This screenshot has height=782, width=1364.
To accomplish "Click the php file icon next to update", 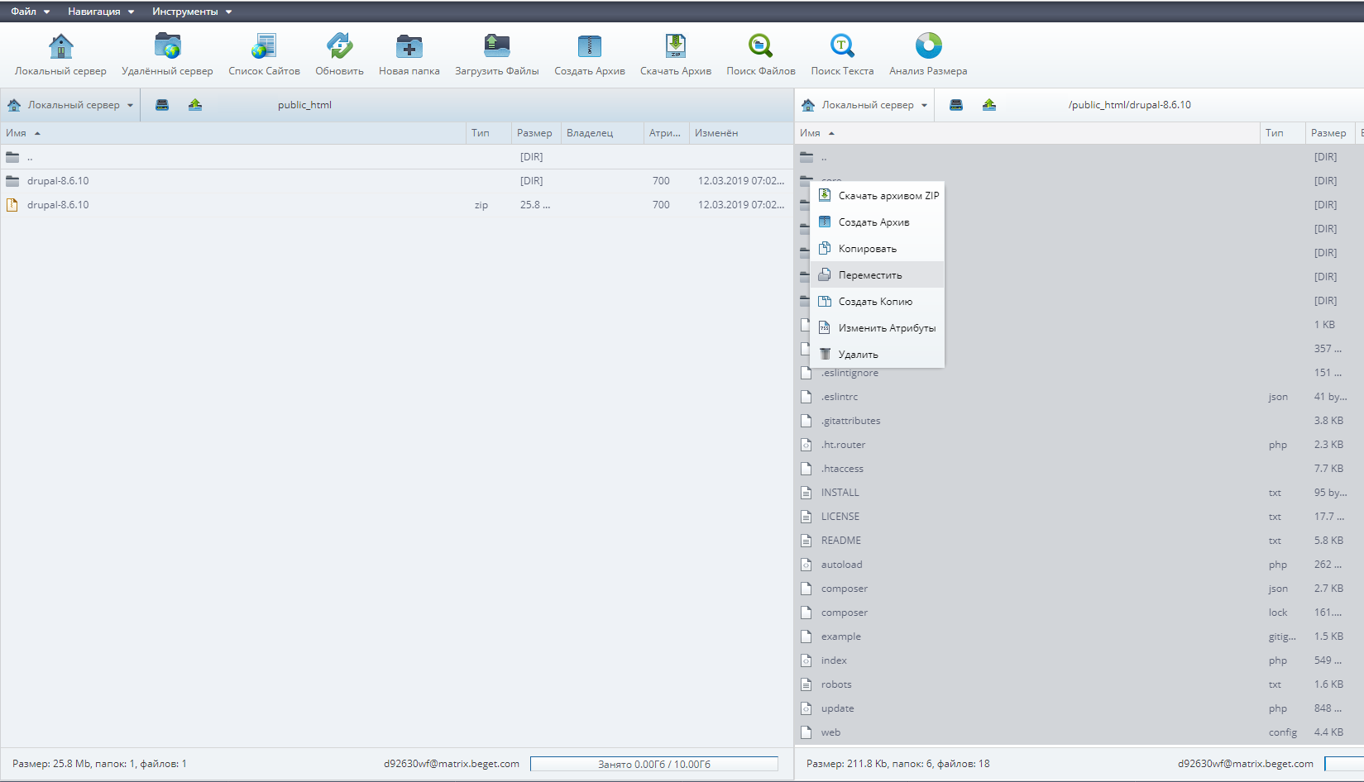I will pyautogui.click(x=806, y=708).
